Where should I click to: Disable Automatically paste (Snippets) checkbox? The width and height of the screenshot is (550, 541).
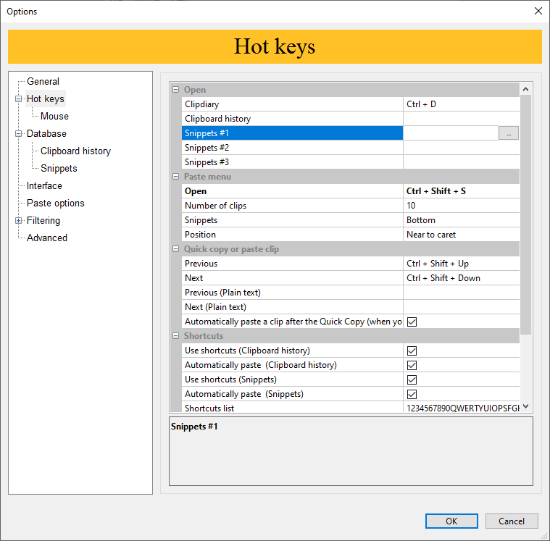tap(412, 394)
